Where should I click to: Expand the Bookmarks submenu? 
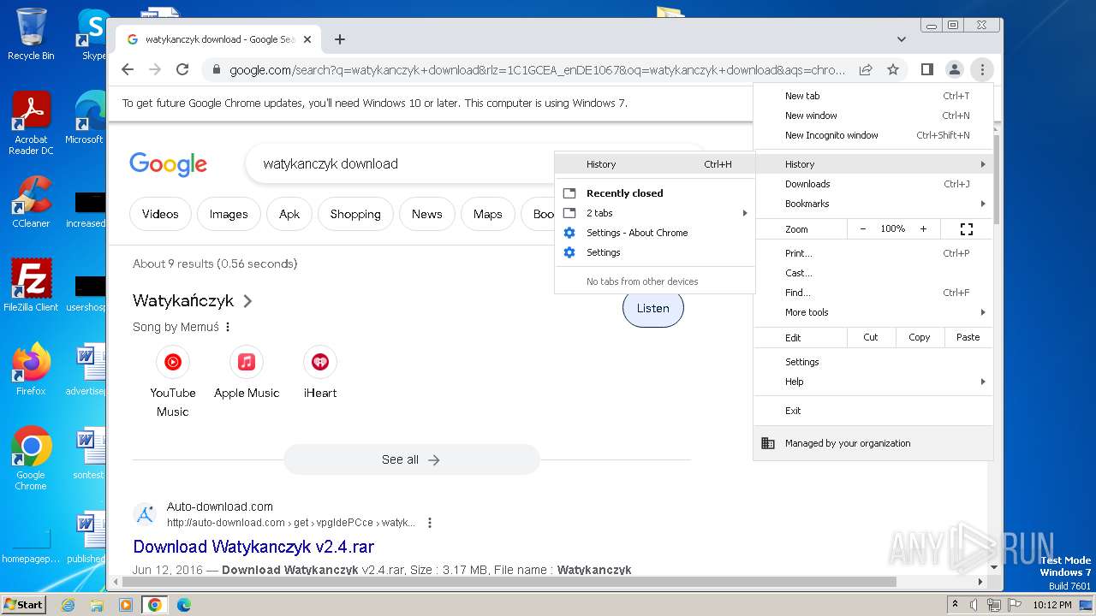click(x=873, y=204)
